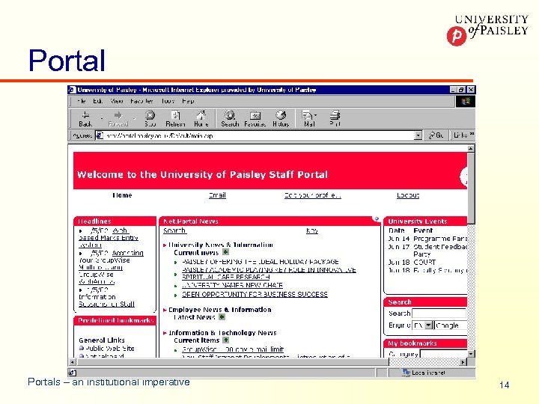Click the Local intranet status bar zone
The height and width of the screenshot is (404, 539).
pyautogui.click(x=424, y=373)
